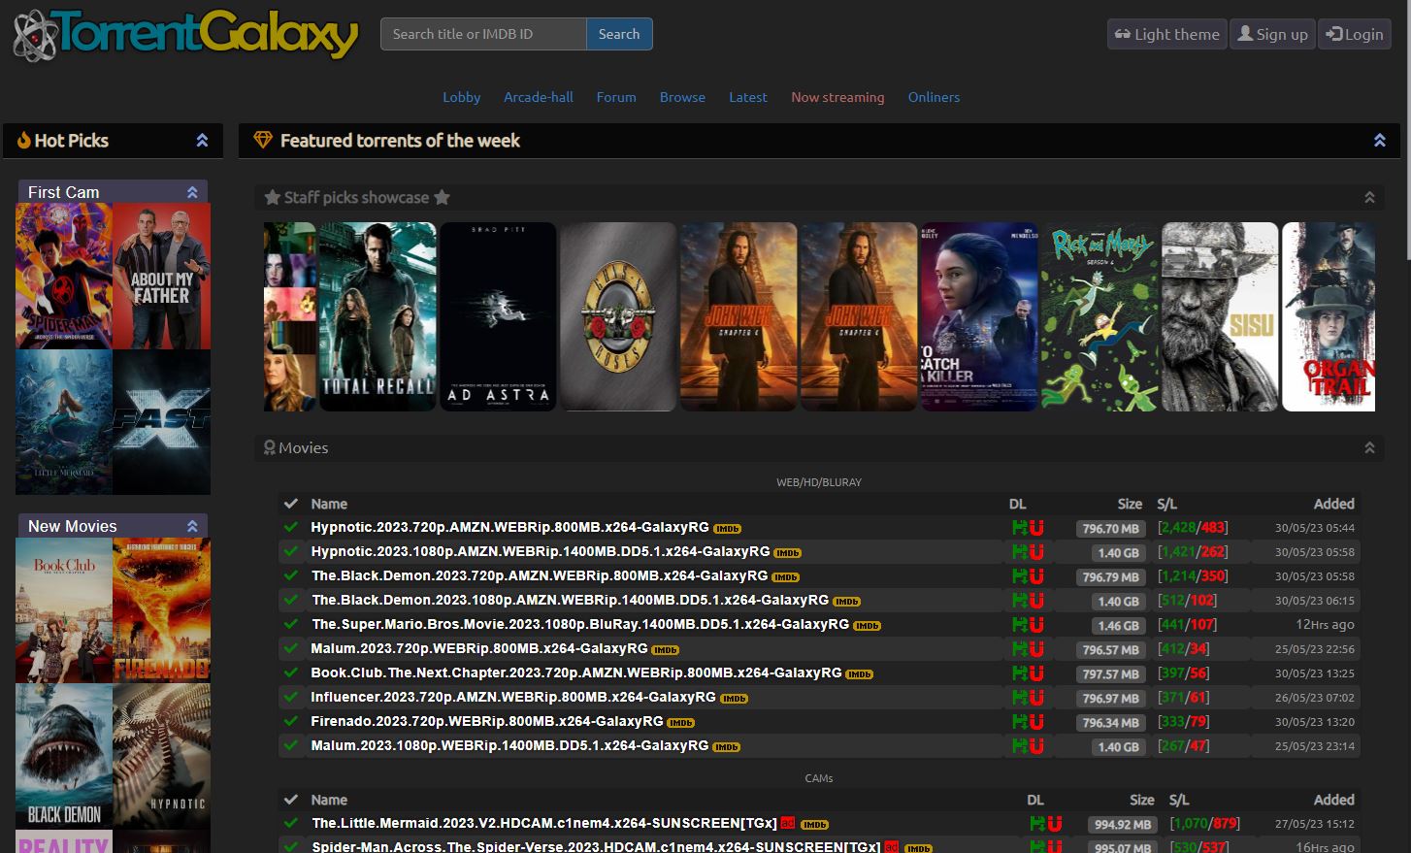Collapse the Staff picks showcase

(1370, 197)
